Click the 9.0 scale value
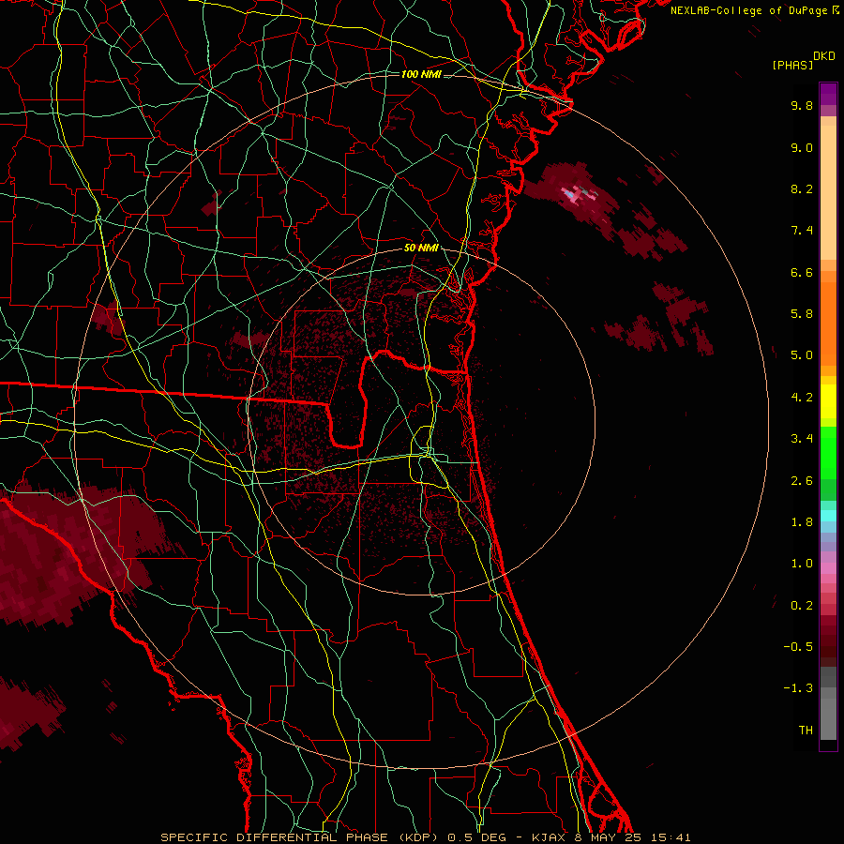 click(802, 147)
